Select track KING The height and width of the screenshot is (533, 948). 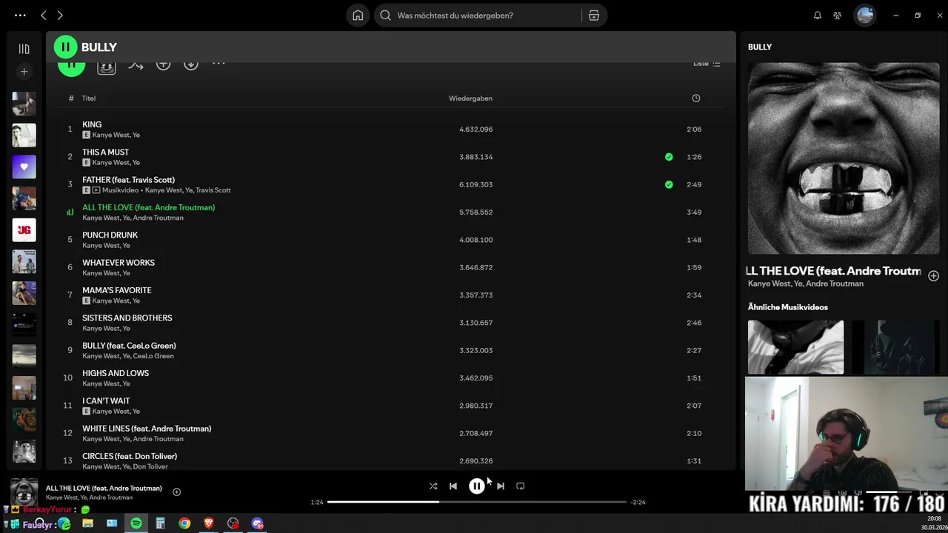92,124
